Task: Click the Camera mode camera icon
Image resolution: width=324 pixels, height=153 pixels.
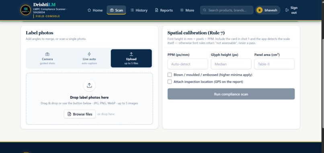Action: 47,54
